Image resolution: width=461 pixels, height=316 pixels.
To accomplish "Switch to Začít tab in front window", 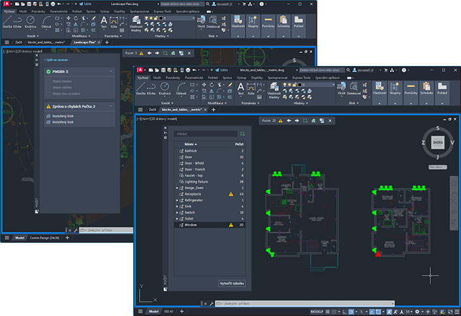I will coord(152,110).
